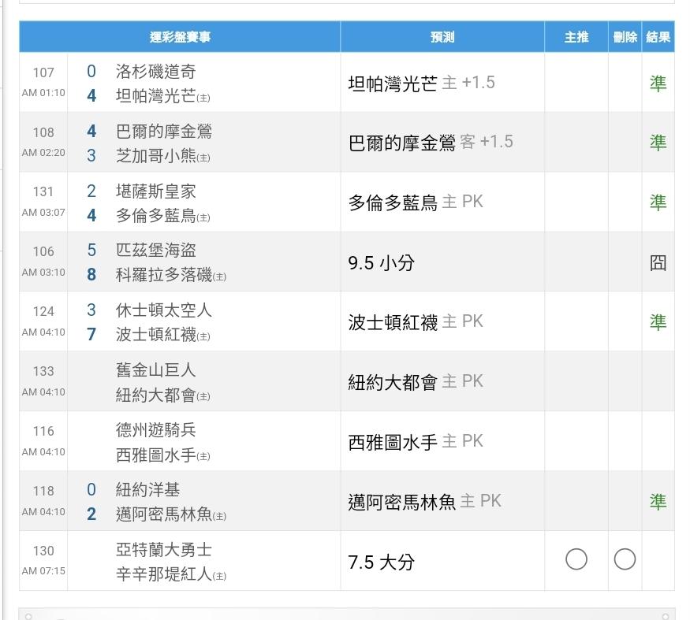Click the 預測 column header
This screenshot has height=620, width=690.
(x=442, y=37)
